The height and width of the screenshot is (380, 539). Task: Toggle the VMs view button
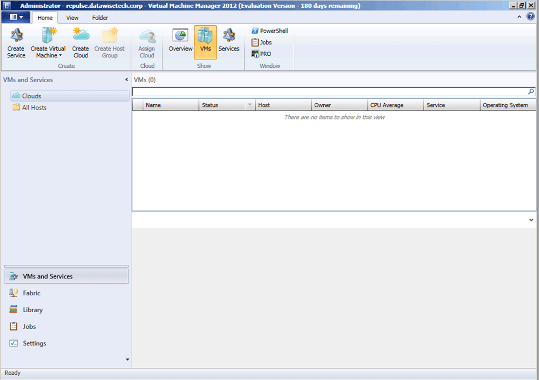point(205,42)
